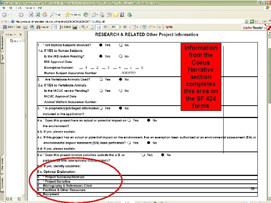The height and width of the screenshot is (203, 271).
Task: Click the Human Subject Assurance Number value
Action: (129, 73)
